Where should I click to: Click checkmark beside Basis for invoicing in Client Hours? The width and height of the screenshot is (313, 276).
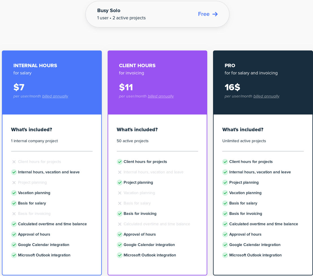(x=119, y=214)
